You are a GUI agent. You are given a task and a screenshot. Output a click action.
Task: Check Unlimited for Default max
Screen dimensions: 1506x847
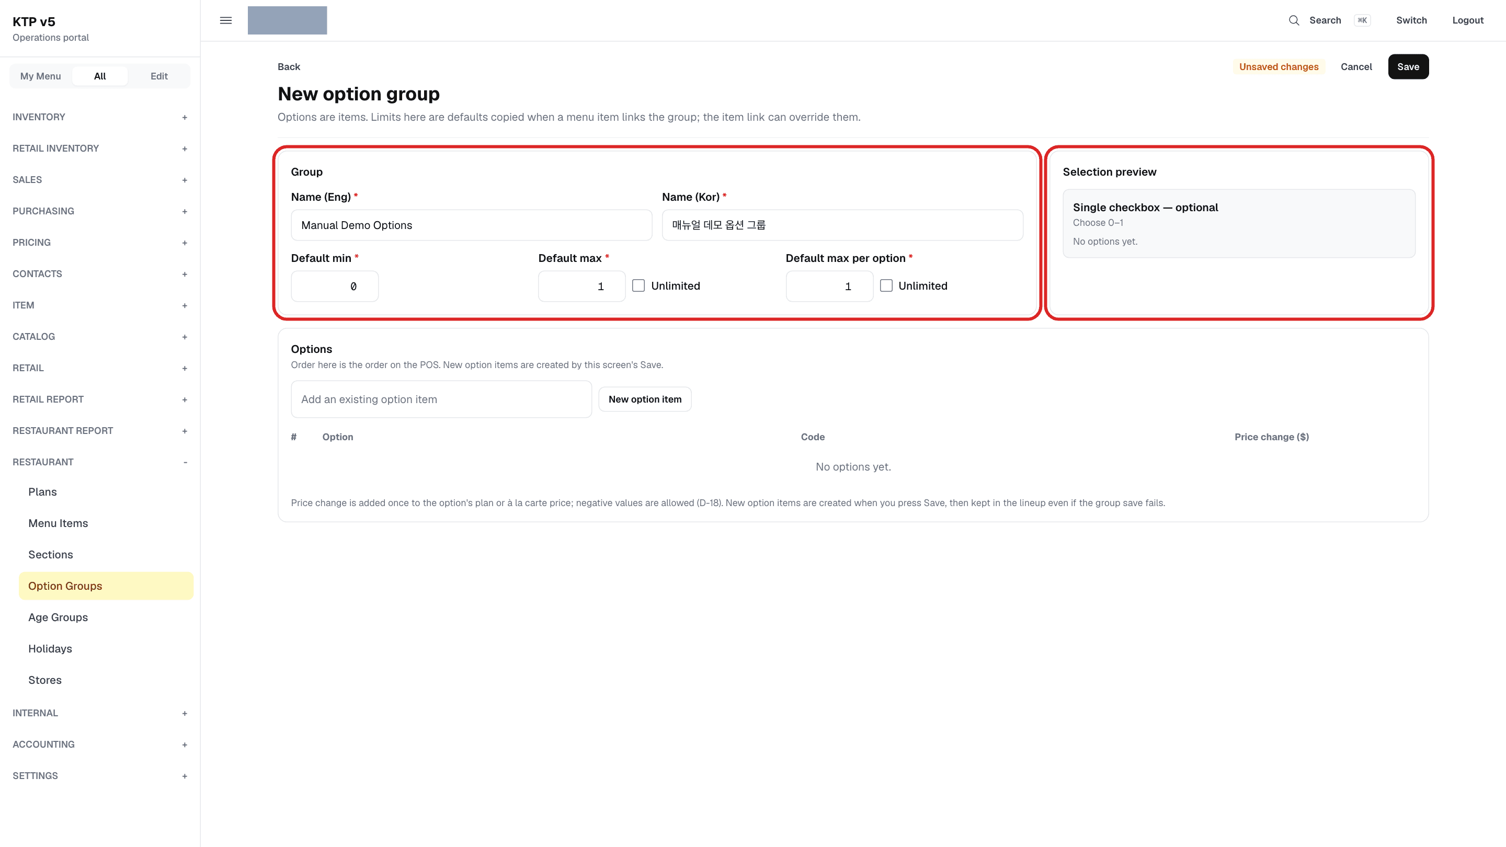pyautogui.click(x=638, y=286)
